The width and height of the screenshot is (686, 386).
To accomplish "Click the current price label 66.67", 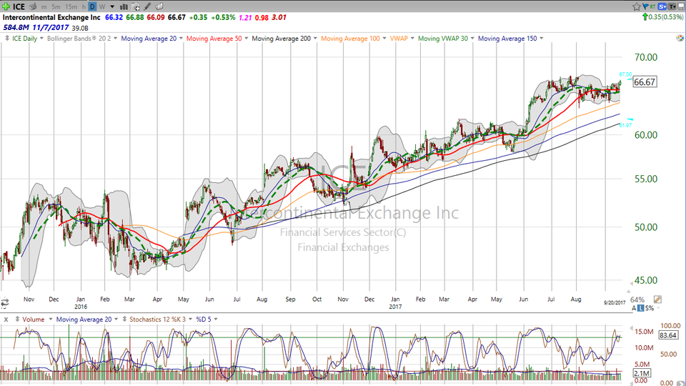I will click(645, 82).
